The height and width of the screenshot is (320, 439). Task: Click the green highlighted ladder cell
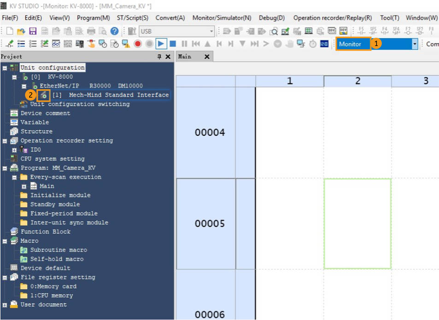tap(357, 224)
